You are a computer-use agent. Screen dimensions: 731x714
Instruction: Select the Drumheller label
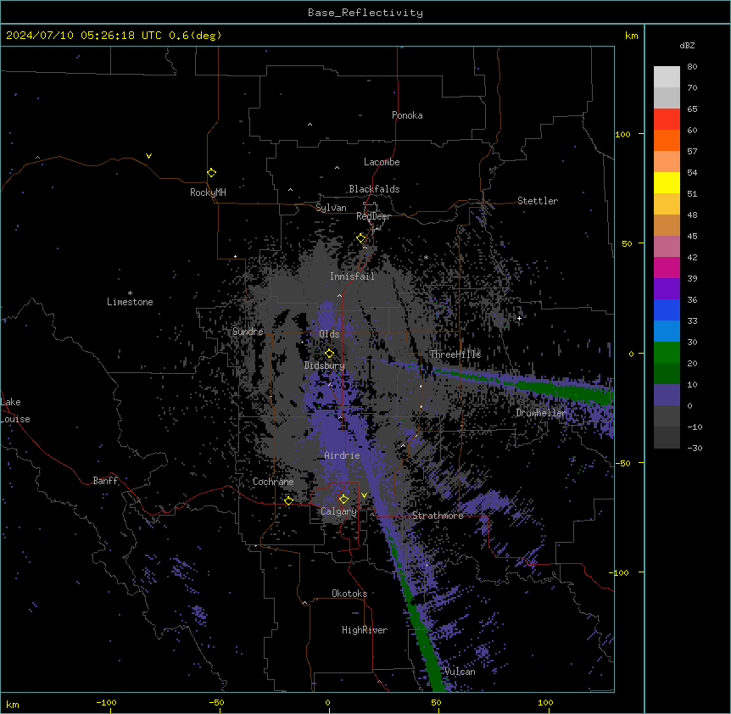(541, 413)
